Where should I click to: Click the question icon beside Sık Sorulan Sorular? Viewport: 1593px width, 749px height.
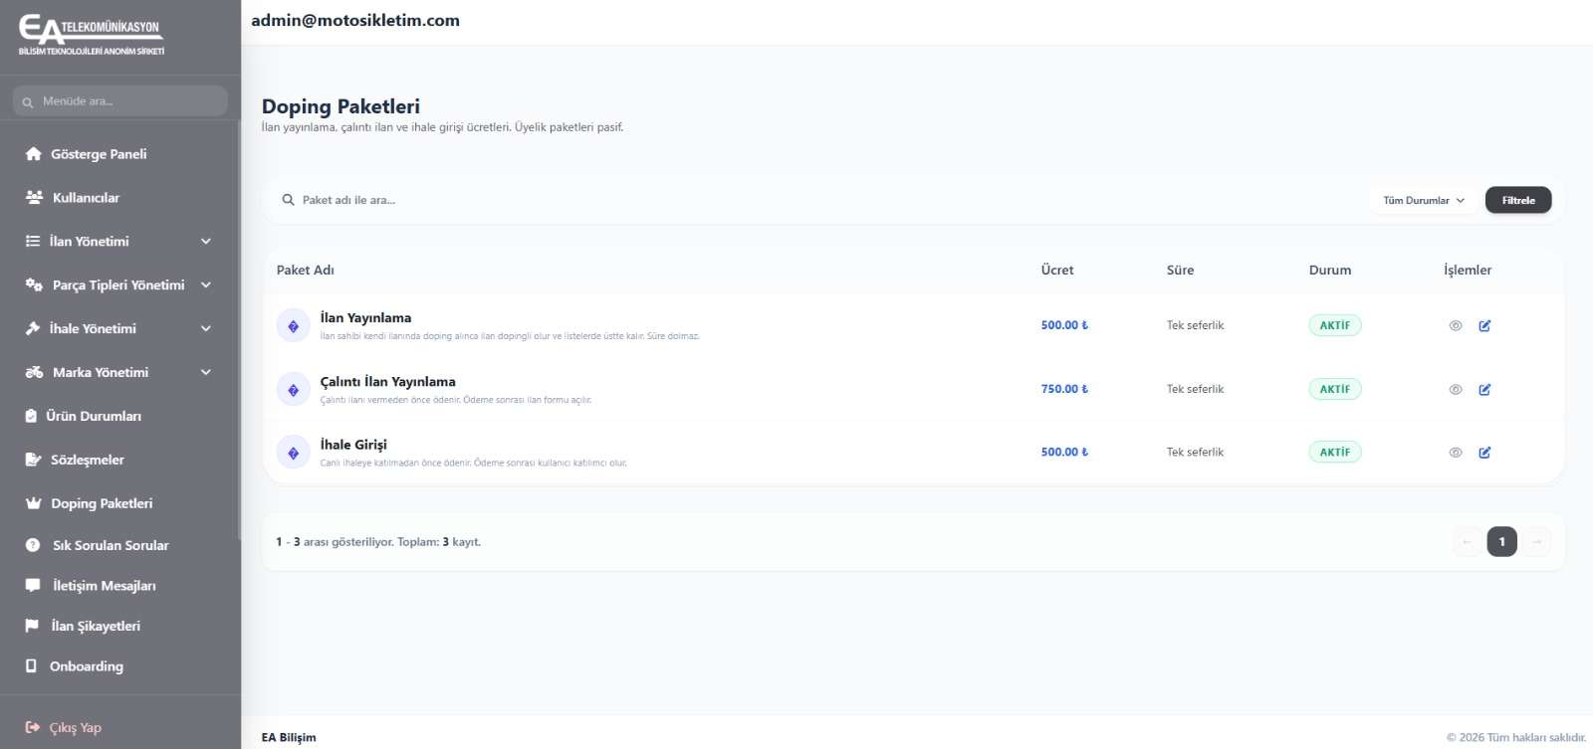(x=33, y=545)
